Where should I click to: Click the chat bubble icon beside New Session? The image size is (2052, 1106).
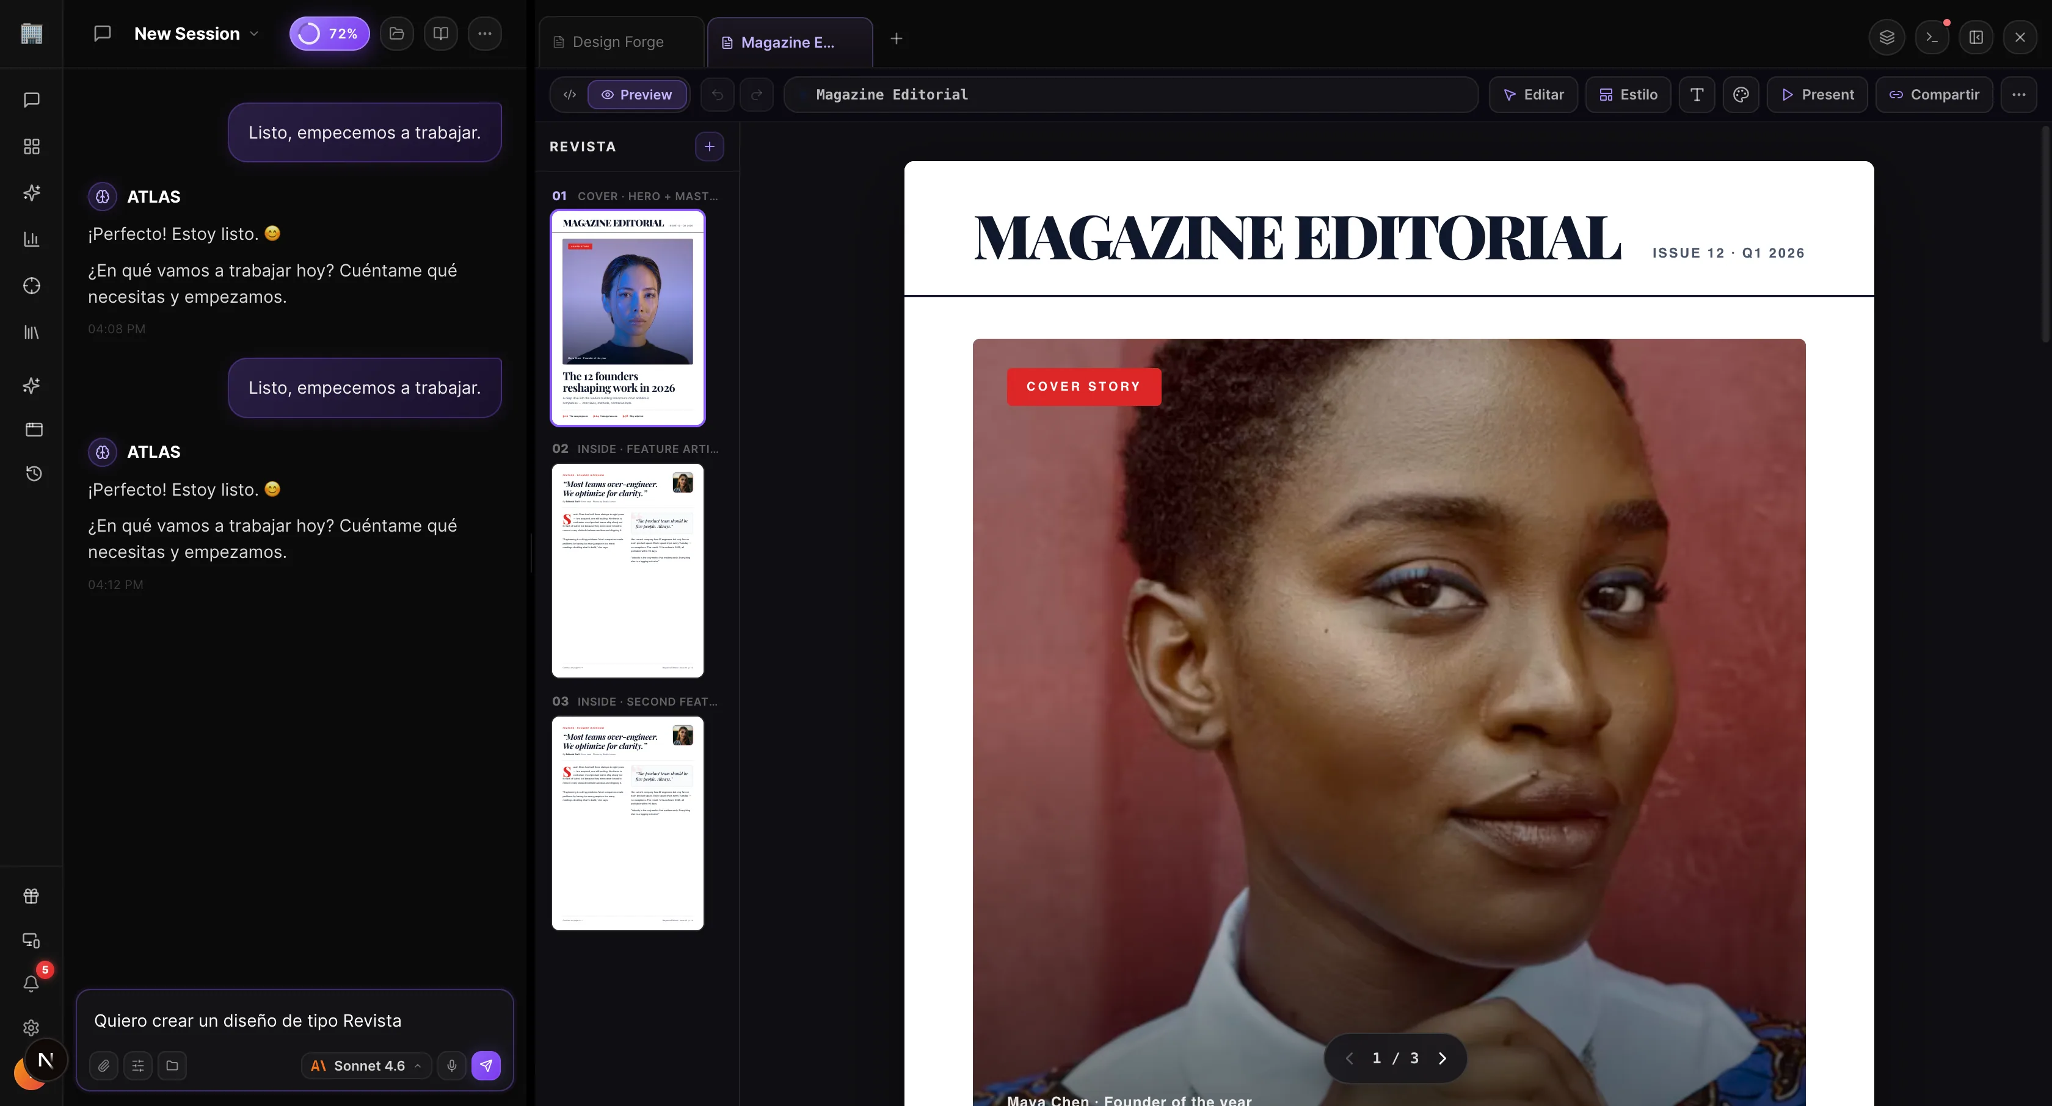click(102, 34)
